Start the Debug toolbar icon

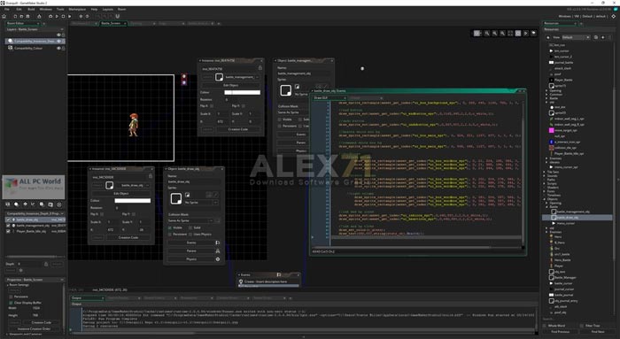click(50, 16)
